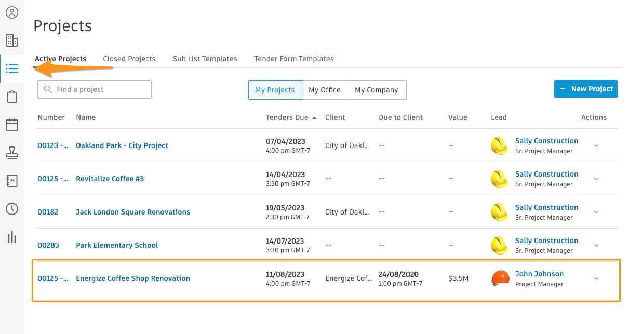Open the company buildings icon in sidebar
629x334 pixels.
(x=12, y=41)
